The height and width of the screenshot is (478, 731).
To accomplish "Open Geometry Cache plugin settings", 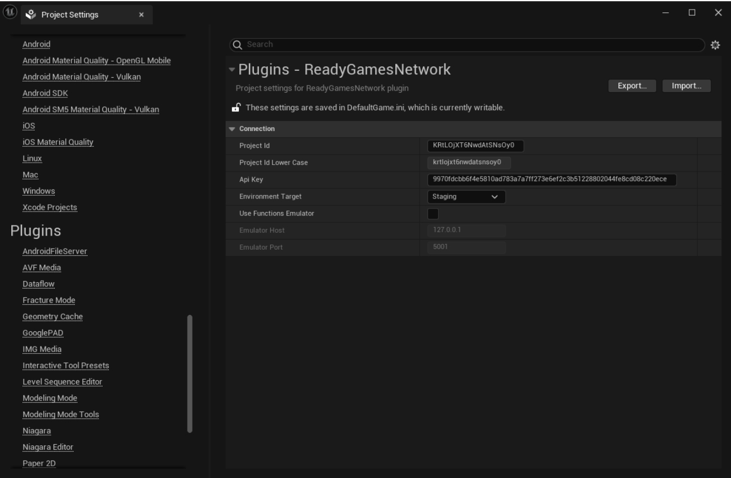I will [x=52, y=317].
